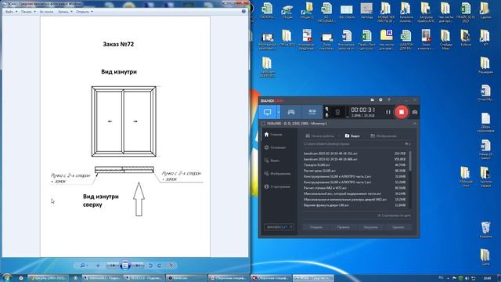
Task: Start slideshow with center round button
Action: coord(125,266)
